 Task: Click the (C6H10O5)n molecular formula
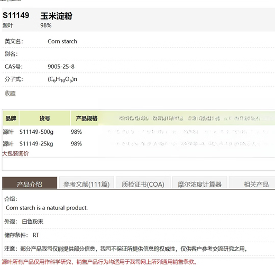click(x=62, y=79)
